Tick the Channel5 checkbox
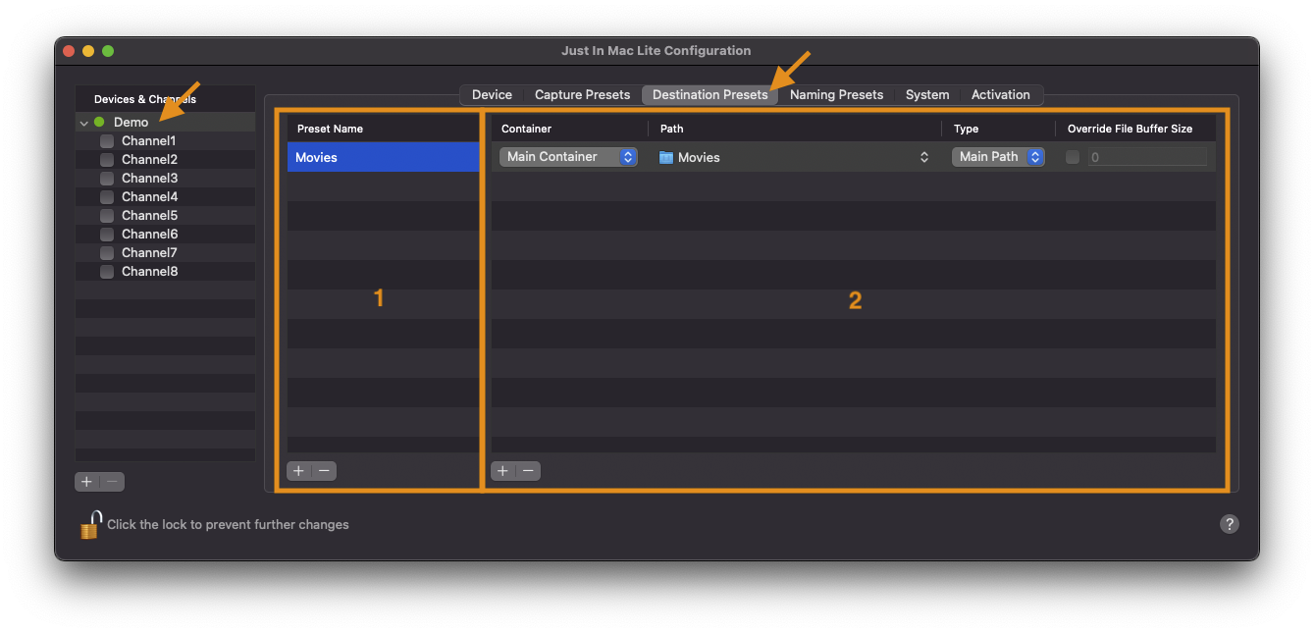 (107, 216)
